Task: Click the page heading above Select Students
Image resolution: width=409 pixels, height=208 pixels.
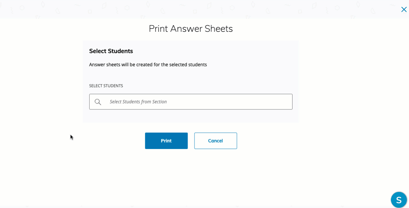Action: point(191,29)
